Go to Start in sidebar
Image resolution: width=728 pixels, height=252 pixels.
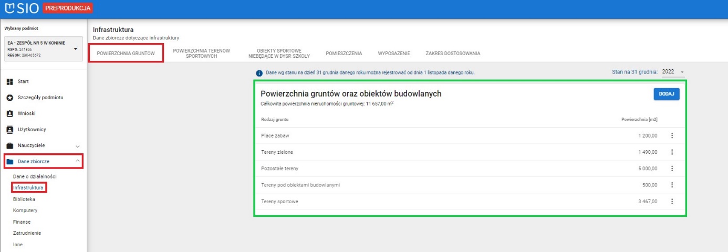click(23, 81)
